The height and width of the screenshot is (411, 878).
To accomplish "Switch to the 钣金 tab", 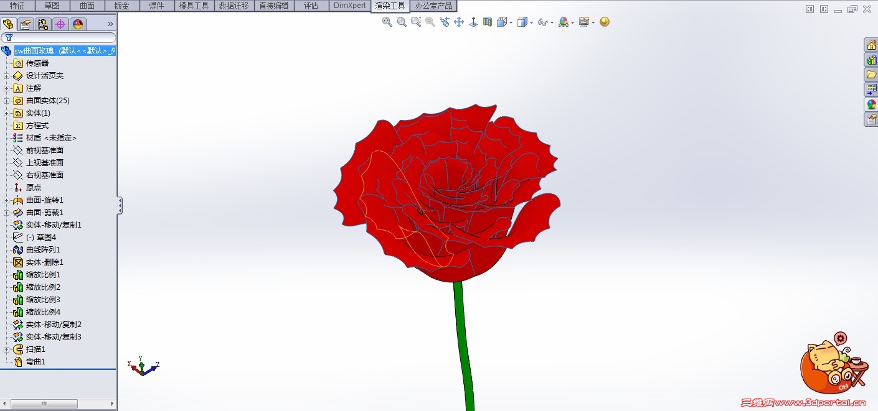I will (x=122, y=6).
